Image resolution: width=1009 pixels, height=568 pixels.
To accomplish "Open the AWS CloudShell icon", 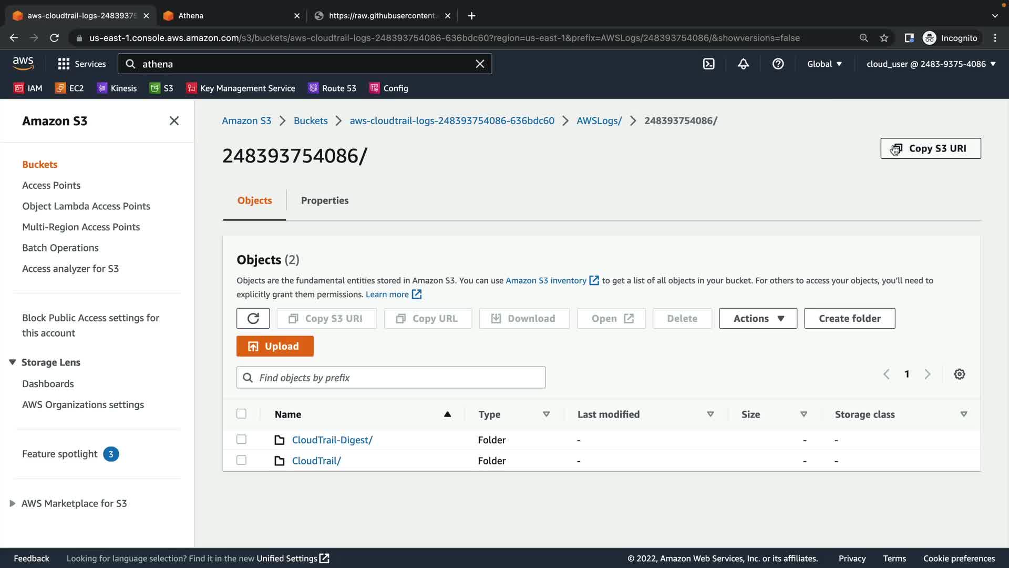I will (x=708, y=64).
